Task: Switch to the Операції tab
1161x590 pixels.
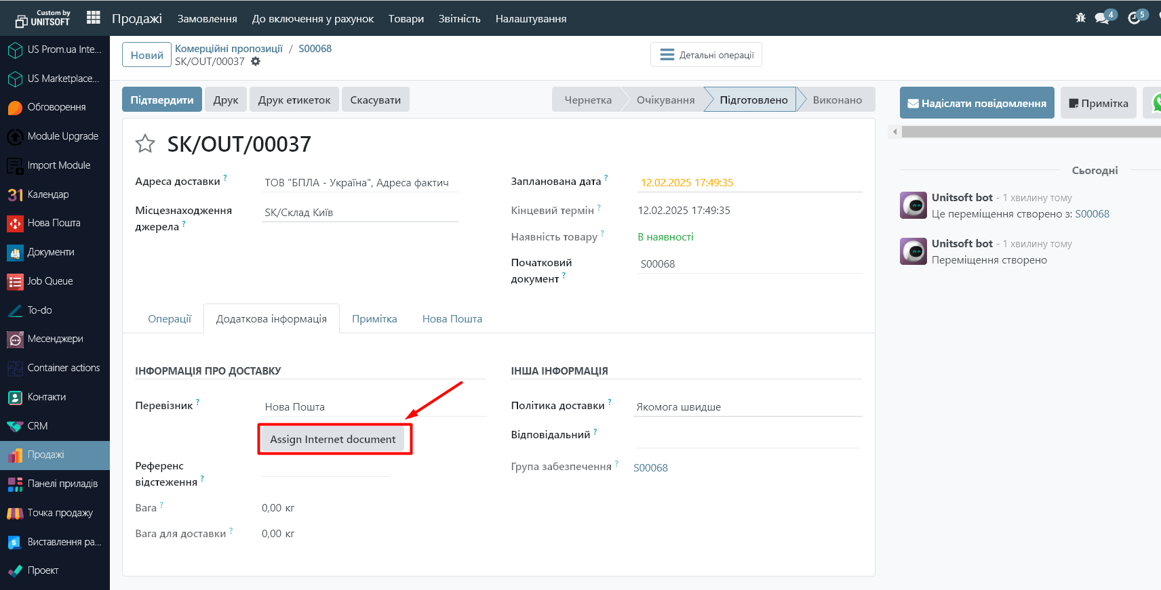Action: point(170,319)
